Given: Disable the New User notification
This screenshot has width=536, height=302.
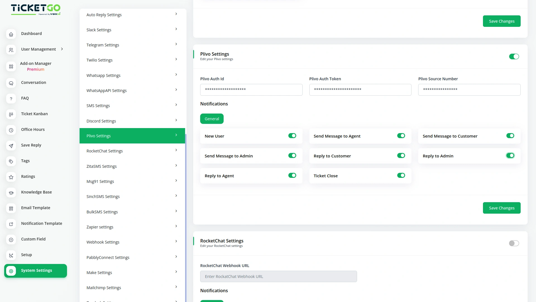Looking at the screenshot, I should pyautogui.click(x=292, y=136).
